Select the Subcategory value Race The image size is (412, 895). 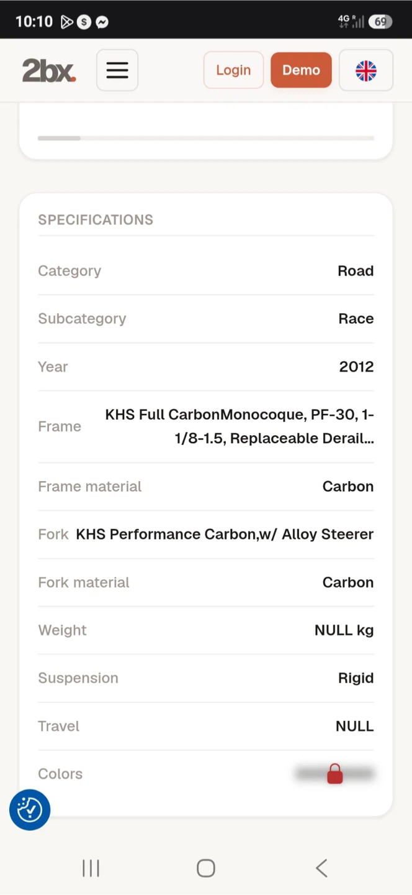[356, 319]
